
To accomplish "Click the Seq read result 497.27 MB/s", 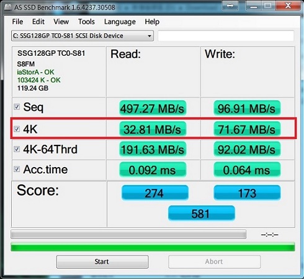I will [153, 108].
